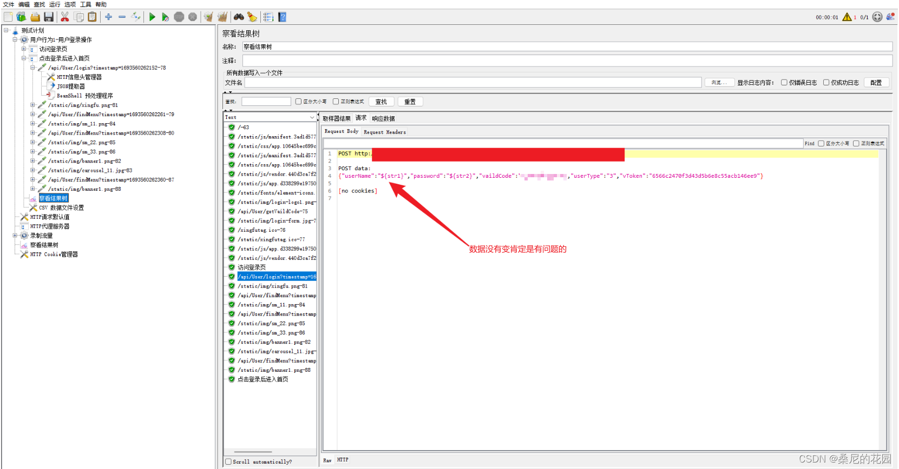The image size is (899, 469).
Task: Click the 名称 input field
Action: point(567,47)
